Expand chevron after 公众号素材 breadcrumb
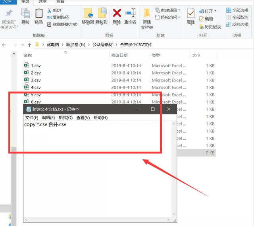 tap(116, 44)
